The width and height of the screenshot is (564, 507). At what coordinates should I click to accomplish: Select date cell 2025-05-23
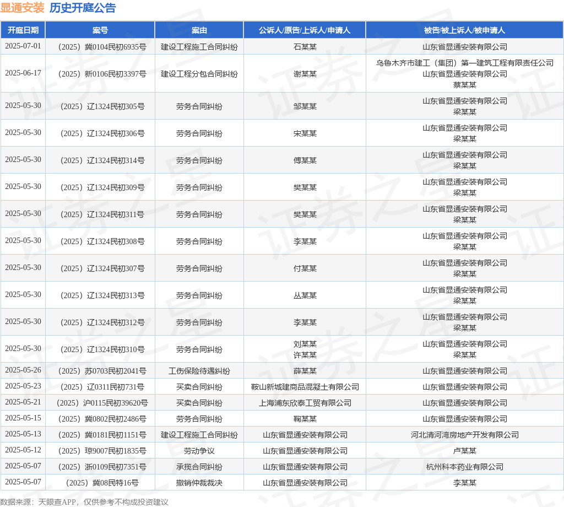(x=23, y=386)
